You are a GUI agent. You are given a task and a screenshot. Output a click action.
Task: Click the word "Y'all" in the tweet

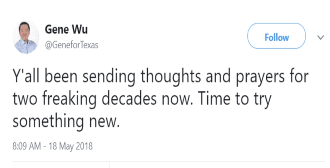tap(26, 76)
